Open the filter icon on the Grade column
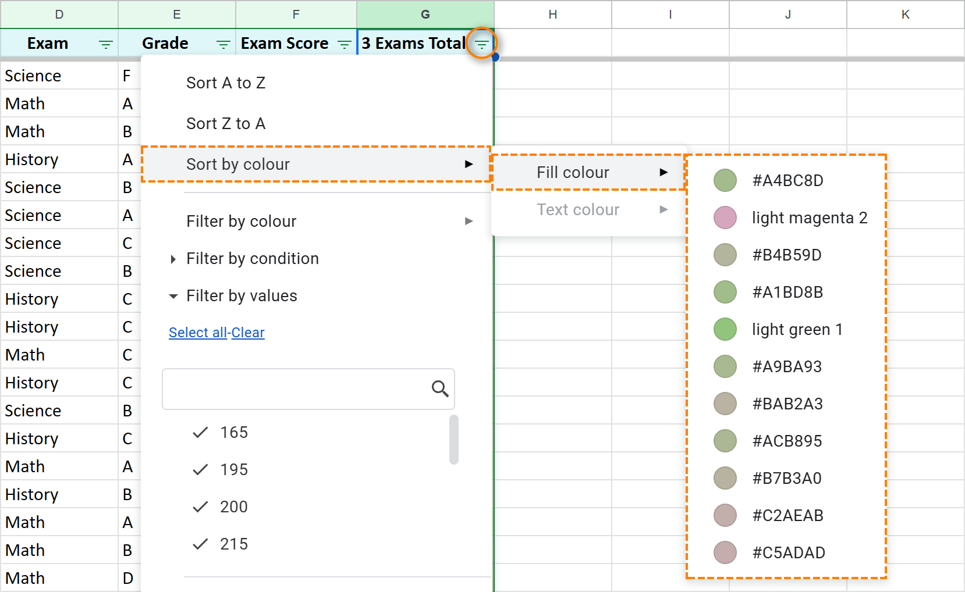 pyautogui.click(x=223, y=43)
